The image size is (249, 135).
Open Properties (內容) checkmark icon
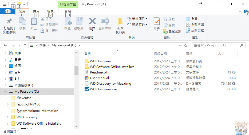point(157,21)
